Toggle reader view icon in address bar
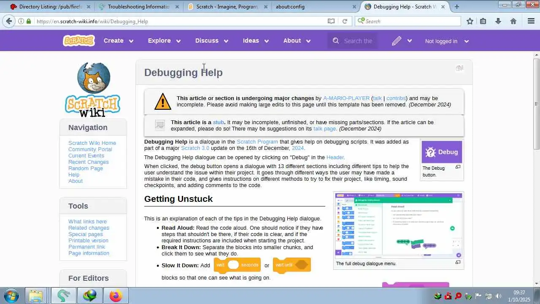Screen dimensions: 540x304 [331, 21]
